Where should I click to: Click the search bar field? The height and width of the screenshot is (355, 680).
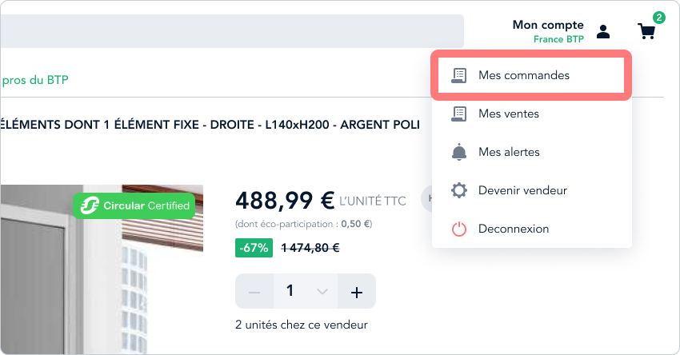[x=232, y=31]
